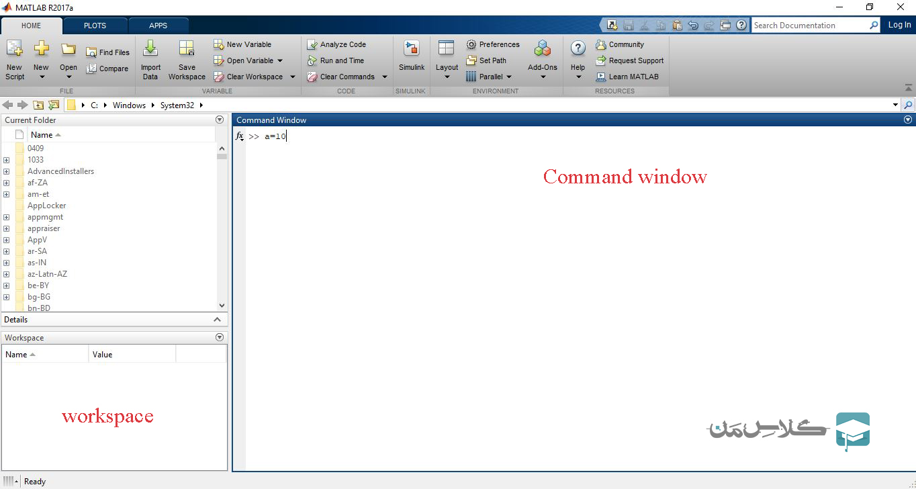Click Request Support
The image size is (916, 489).
click(x=630, y=60)
